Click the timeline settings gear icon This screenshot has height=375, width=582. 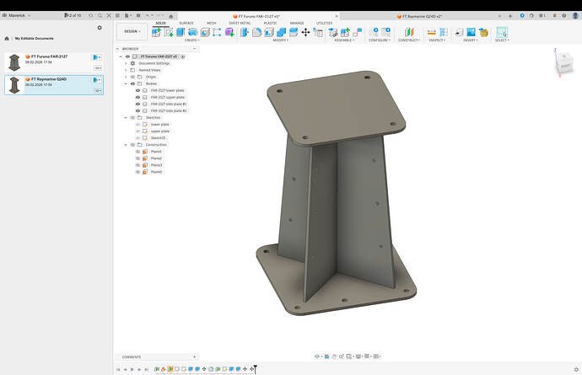[x=576, y=369]
